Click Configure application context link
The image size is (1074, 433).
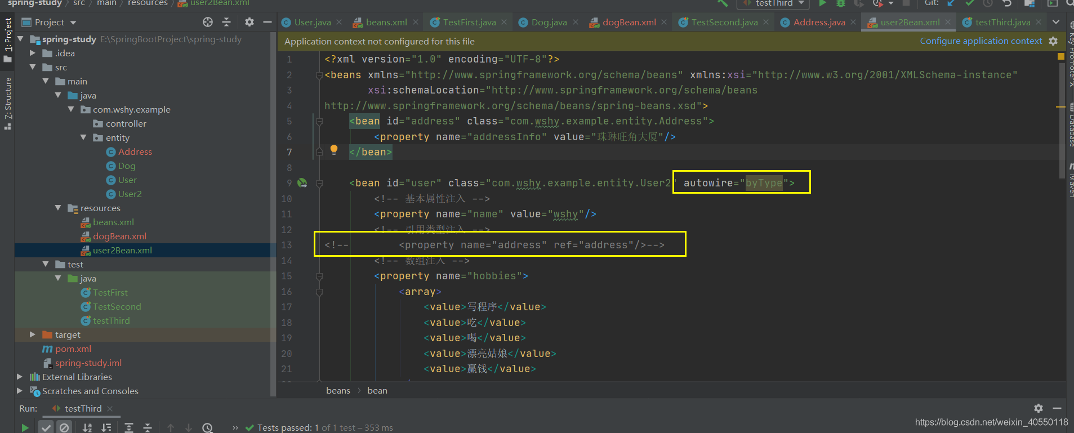pyautogui.click(x=981, y=41)
